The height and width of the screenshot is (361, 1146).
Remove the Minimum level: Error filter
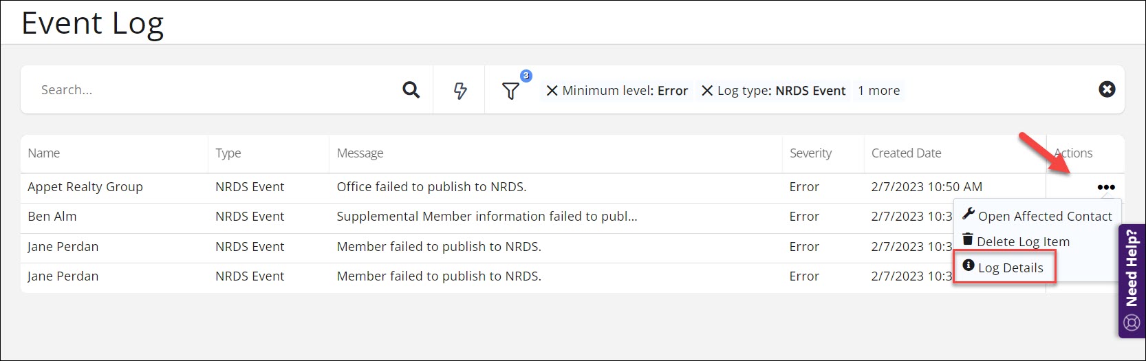[552, 91]
